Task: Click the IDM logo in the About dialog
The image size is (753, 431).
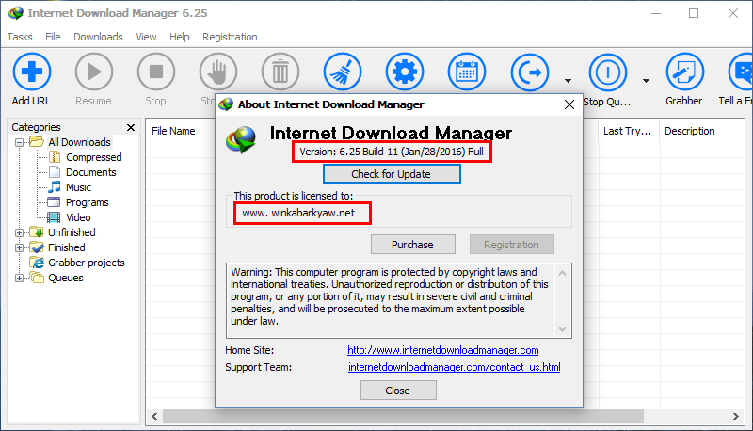Action: pos(241,139)
